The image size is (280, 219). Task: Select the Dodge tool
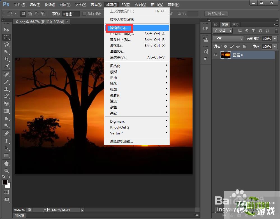point(6,126)
